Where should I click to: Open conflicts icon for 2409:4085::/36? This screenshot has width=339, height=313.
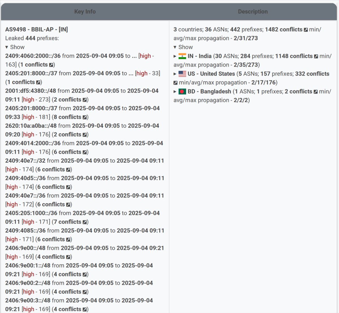point(68,240)
